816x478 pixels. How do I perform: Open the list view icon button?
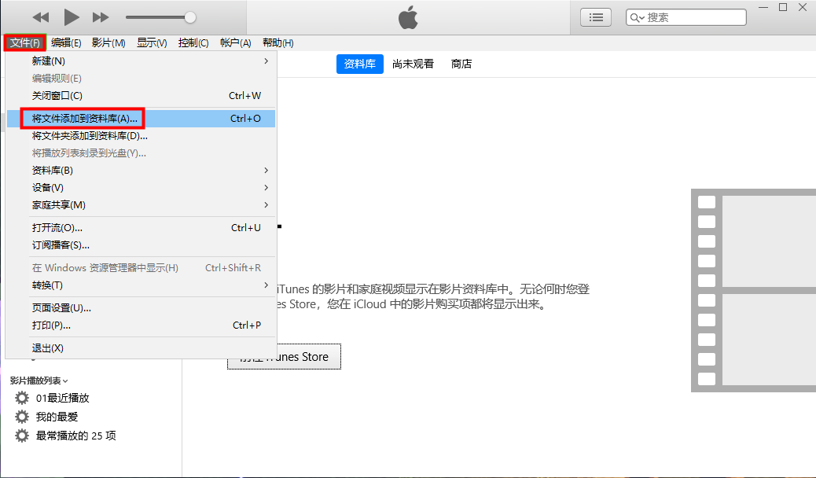coord(596,18)
